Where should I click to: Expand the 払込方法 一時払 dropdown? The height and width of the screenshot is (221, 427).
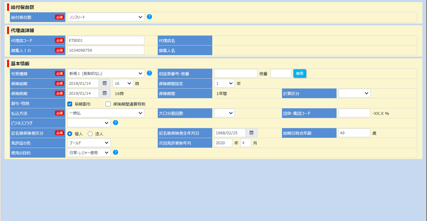point(106,113)
